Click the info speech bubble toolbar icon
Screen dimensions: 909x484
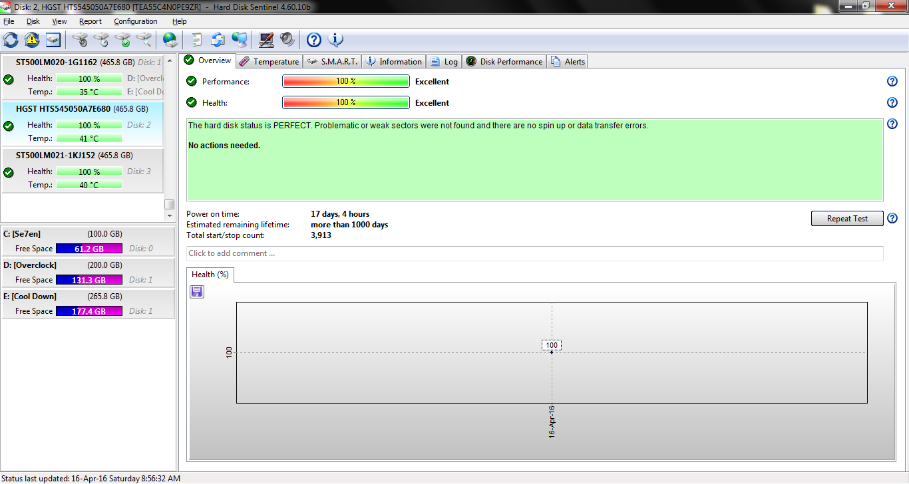pos(336,40)
